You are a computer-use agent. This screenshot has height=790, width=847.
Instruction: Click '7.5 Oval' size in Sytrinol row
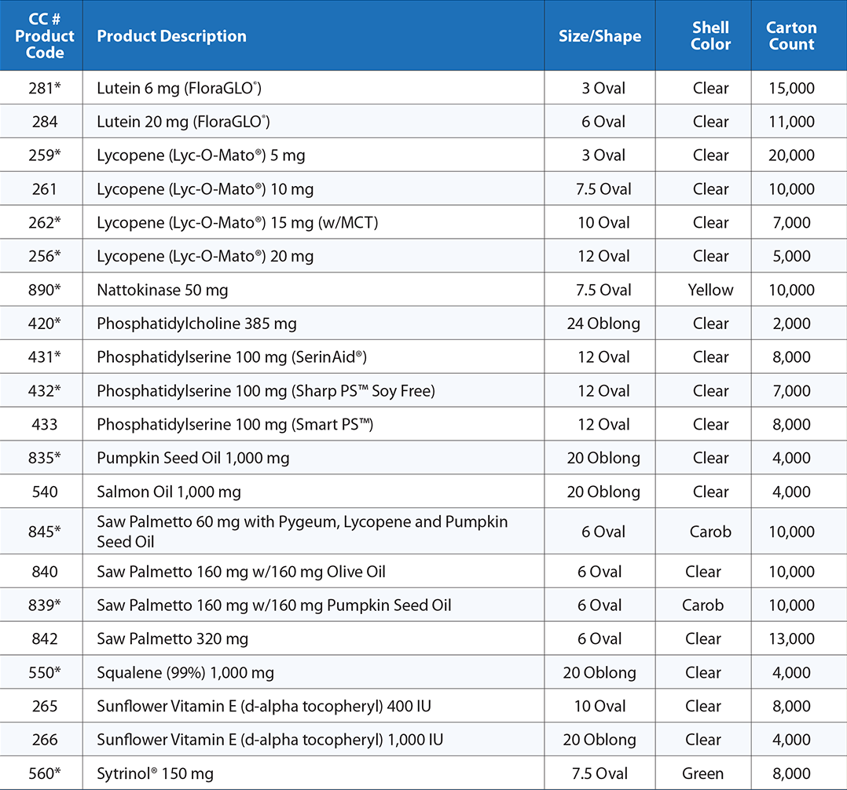(x=599, y=774)
